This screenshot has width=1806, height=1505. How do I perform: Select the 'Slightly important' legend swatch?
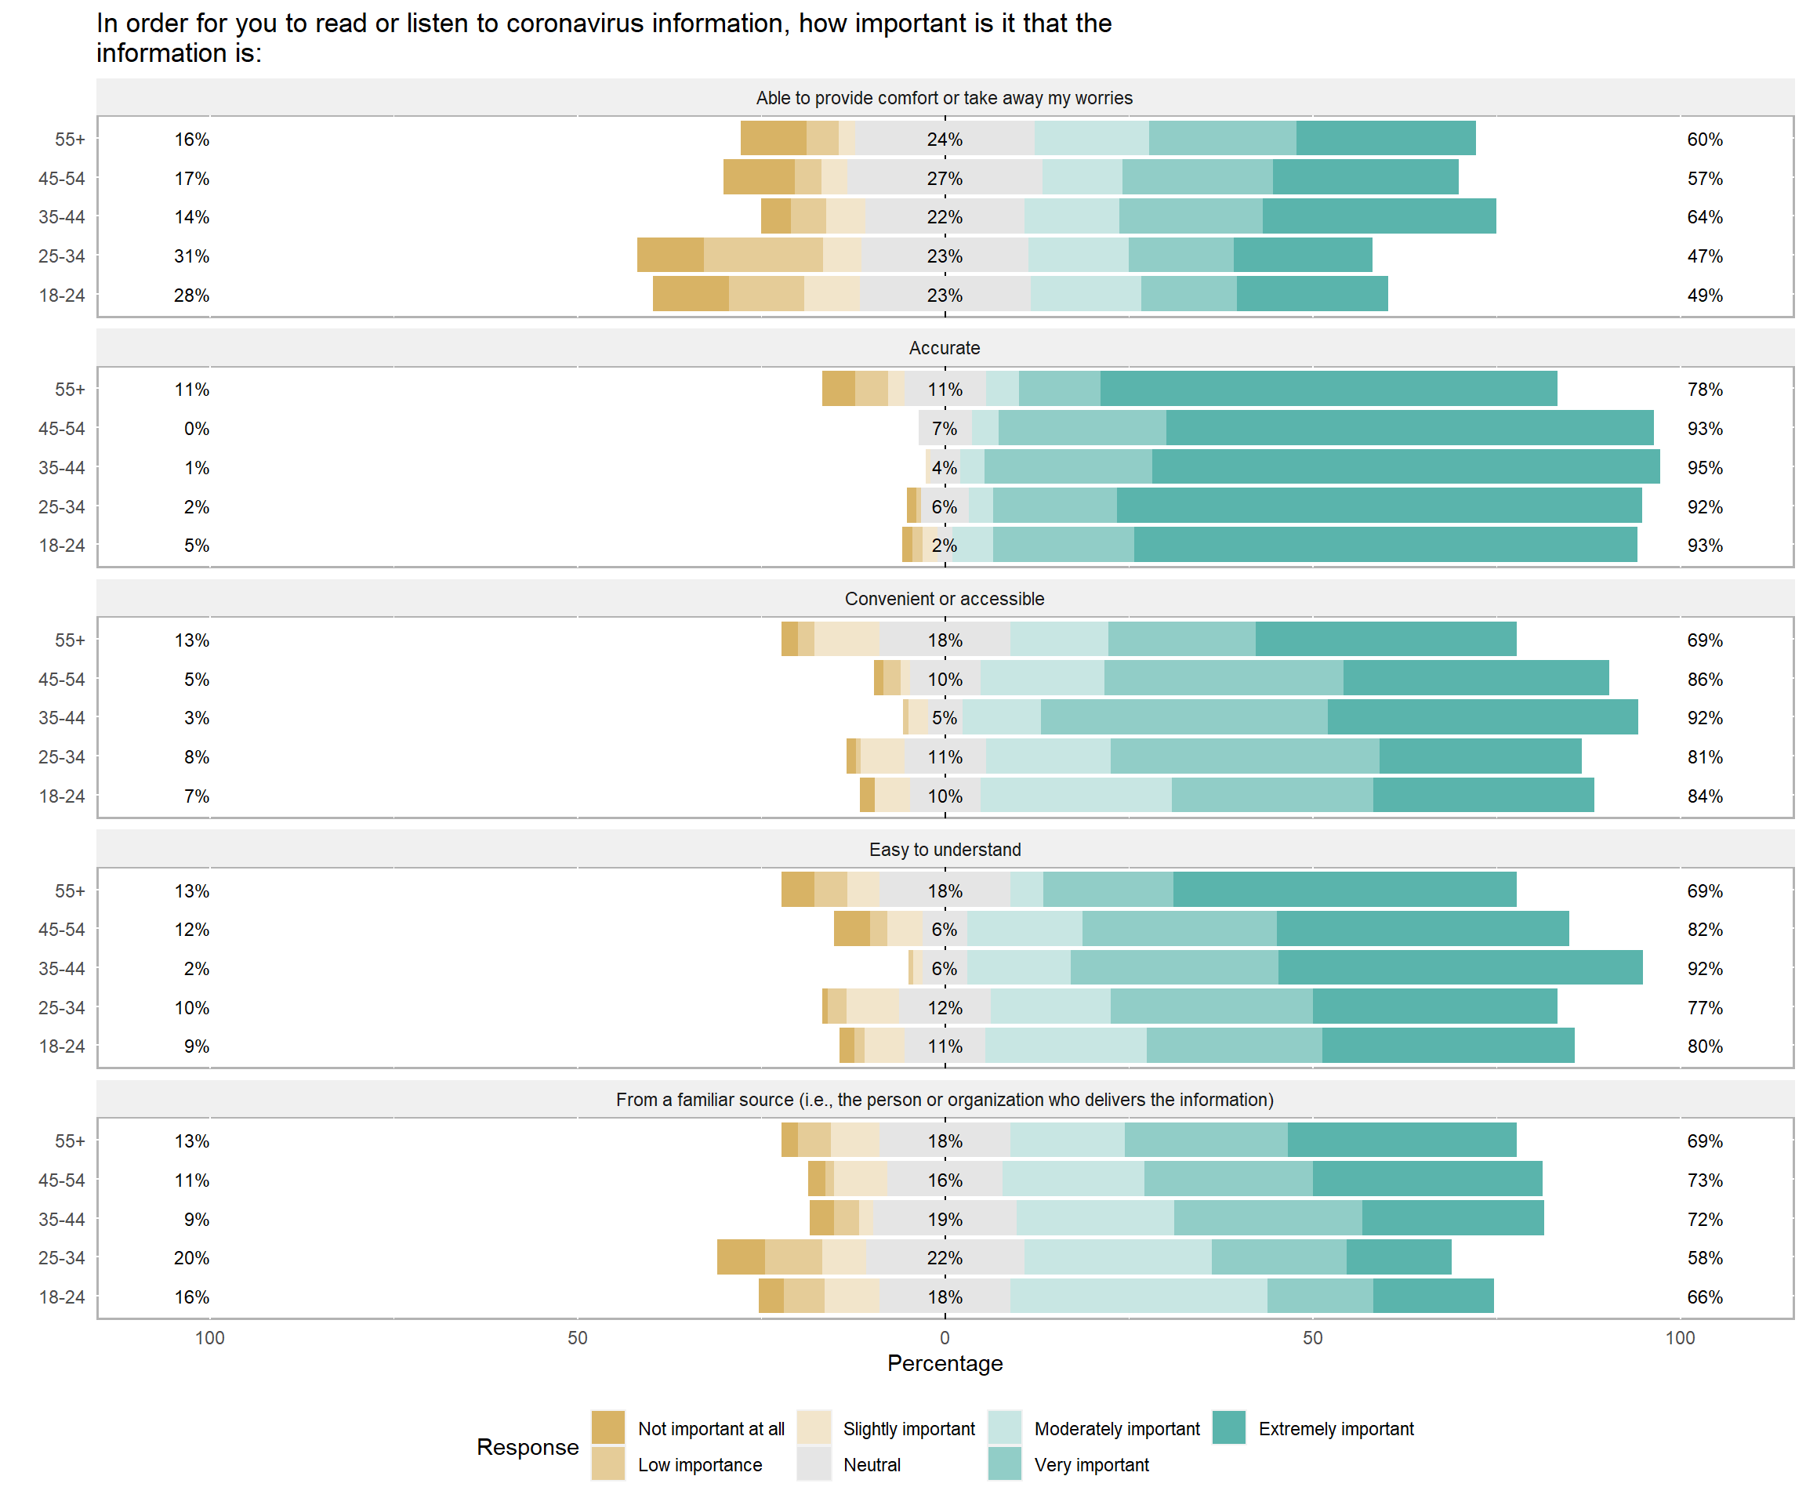click(x=814, y=1427)
